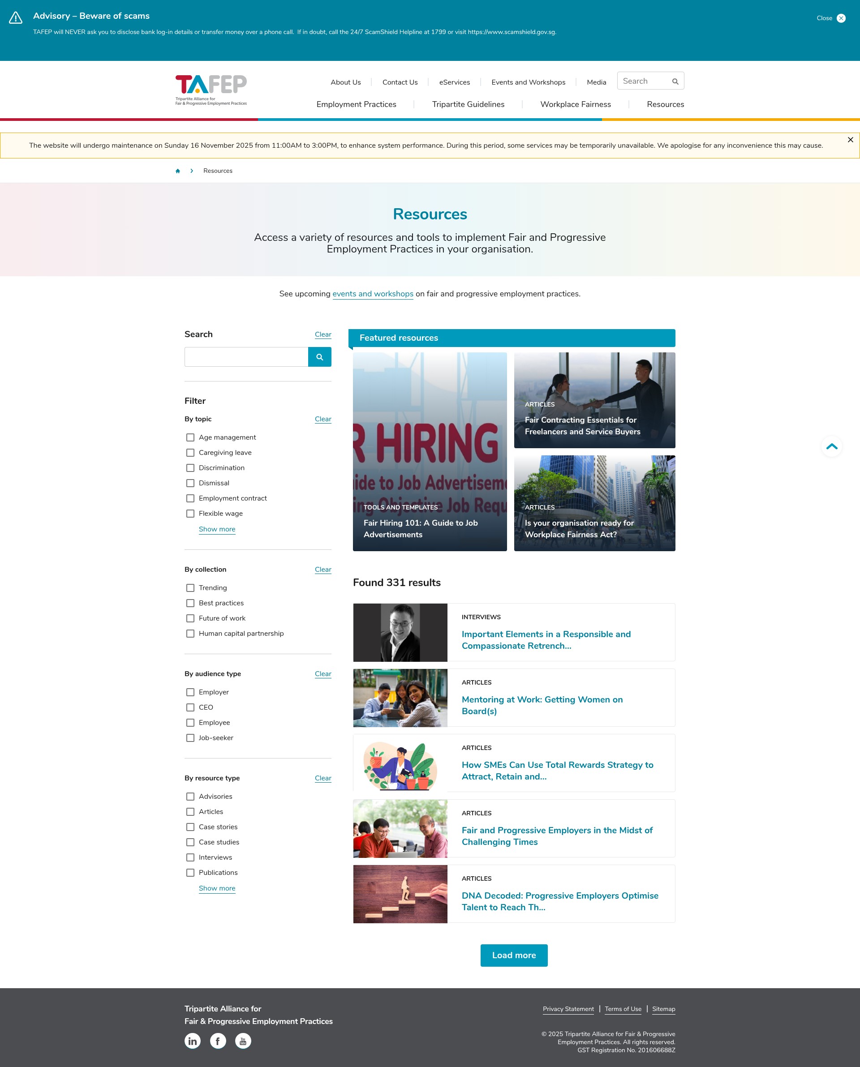The height and width of the screenshot is (1067, 860).
Task: Open Fair Contracting Essentials featured card
Action: (594, 400)
